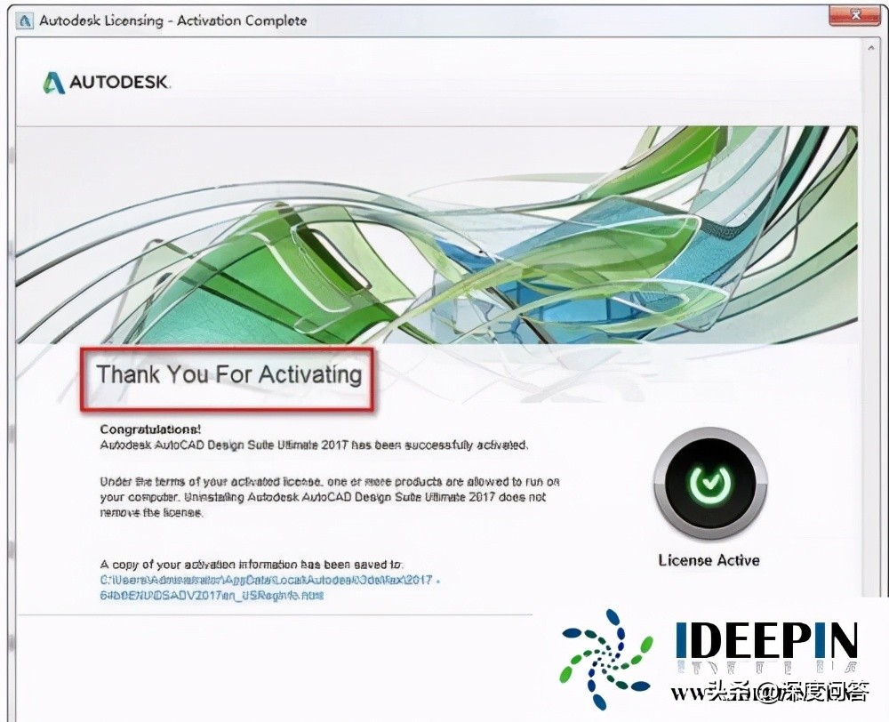Close the Autodesk Licensing window
Viewport: 889px width, 722px height.
coord(855,16)
